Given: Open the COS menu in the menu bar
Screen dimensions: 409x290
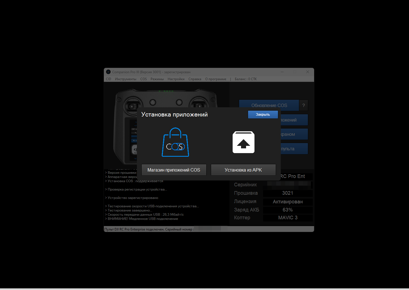Looking at the screenshot, I should point(143,79).
